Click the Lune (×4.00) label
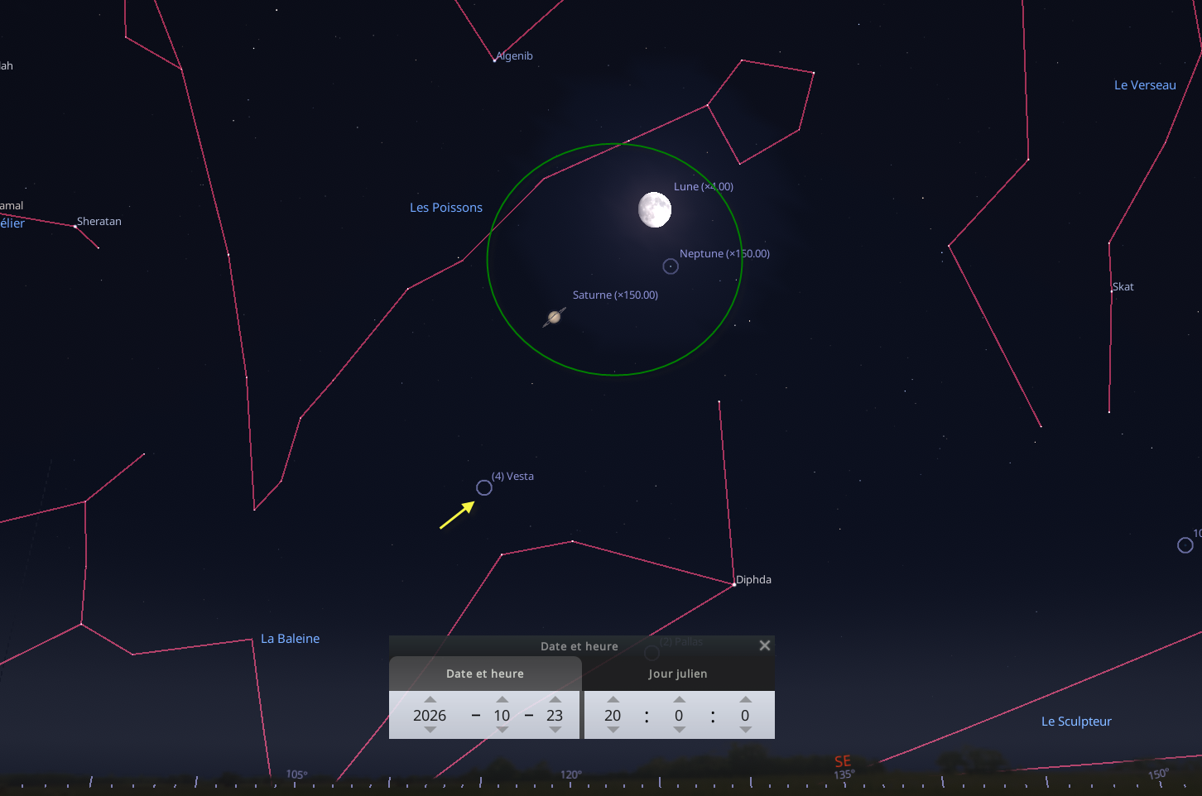The height and width of the screenshot is (796, 1202). click(x=704, y=187)
